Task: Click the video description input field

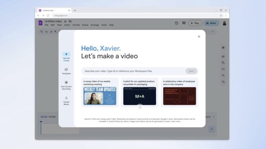Action: 133,71
